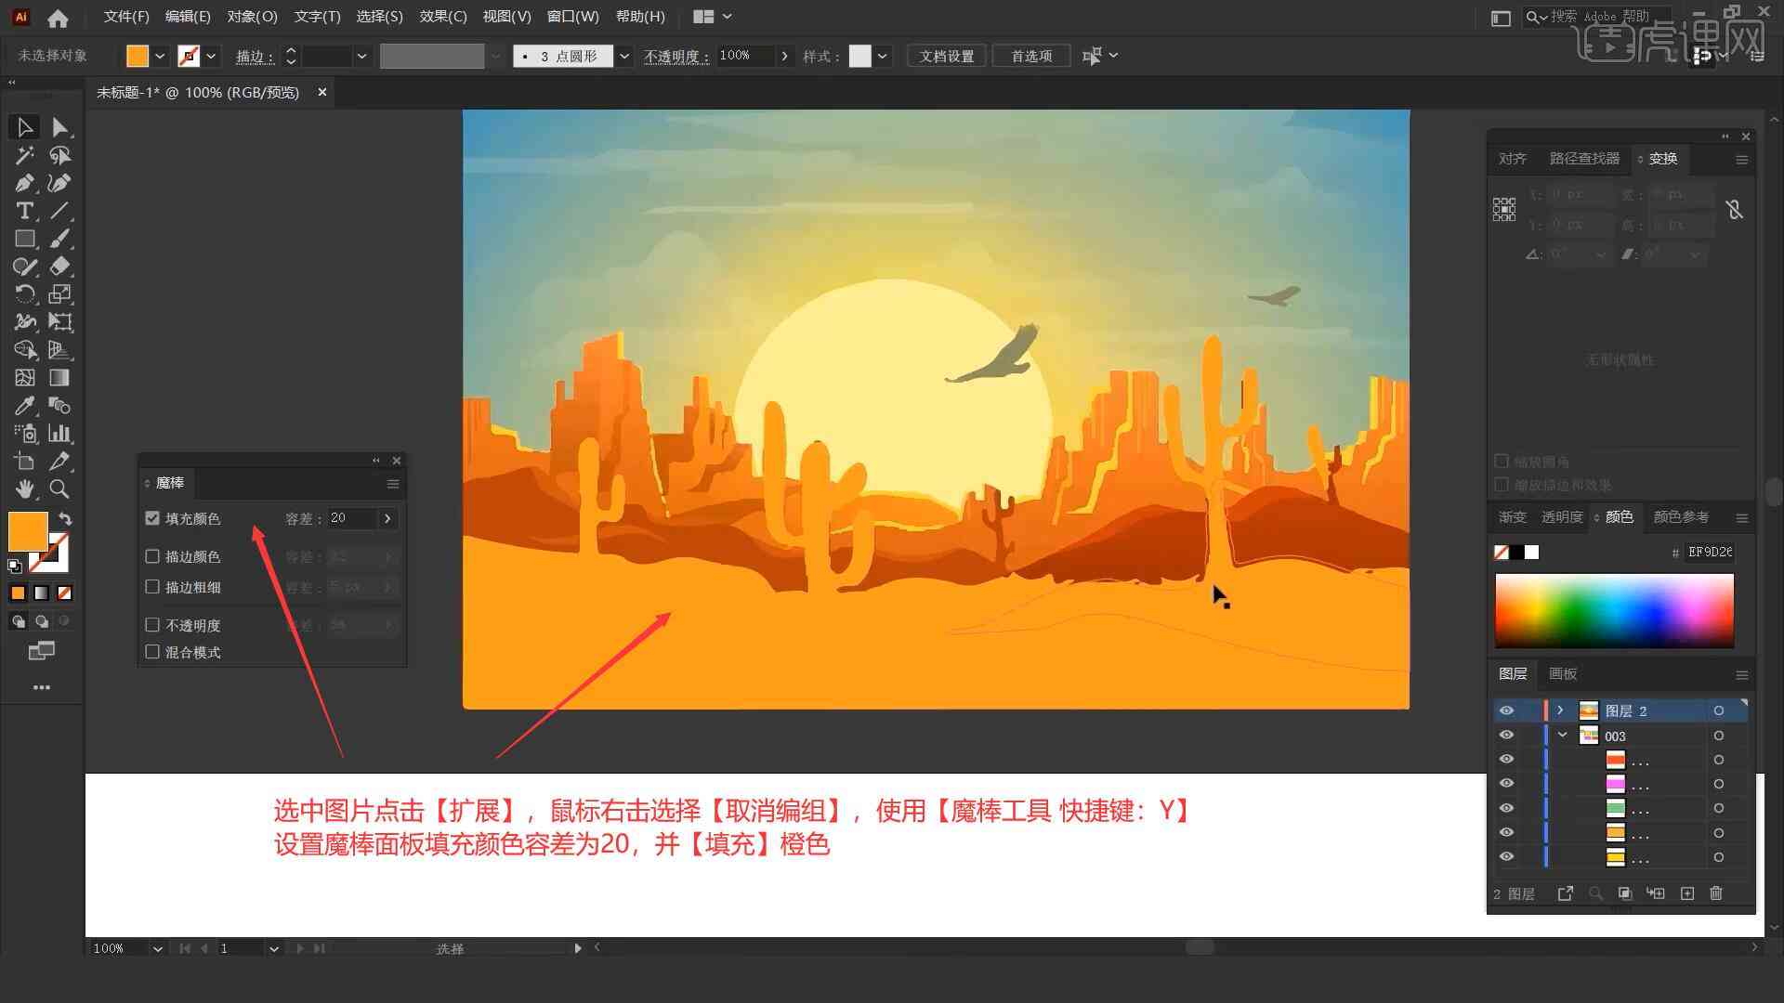Toggle visibility of 图层 2
Image resolution: width=1784 pixels, height=1003 pixels.
point(1504,710)
